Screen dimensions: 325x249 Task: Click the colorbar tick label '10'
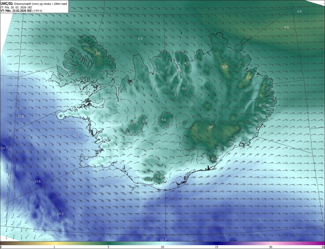(162, 247)
